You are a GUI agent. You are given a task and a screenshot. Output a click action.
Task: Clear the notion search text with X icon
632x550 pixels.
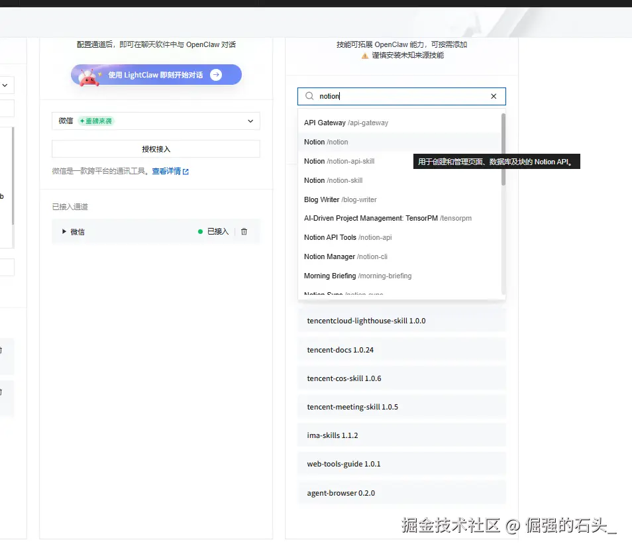tap(494, 96)
